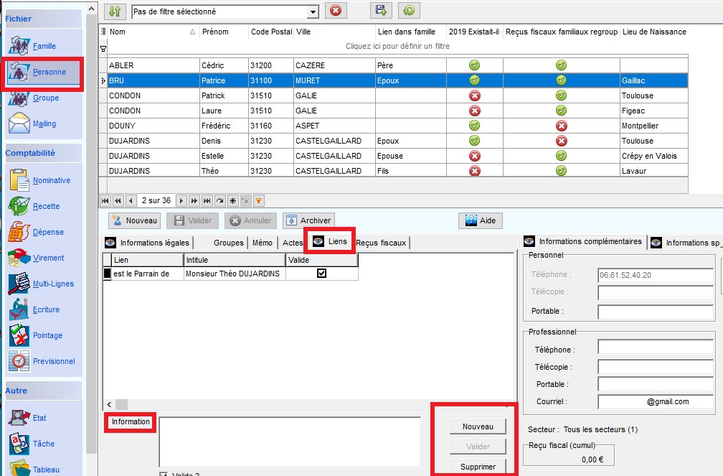The image size is (723, 476).
Task: Switch to the Reçus fiscaux tab
Action: click(381, 243)
